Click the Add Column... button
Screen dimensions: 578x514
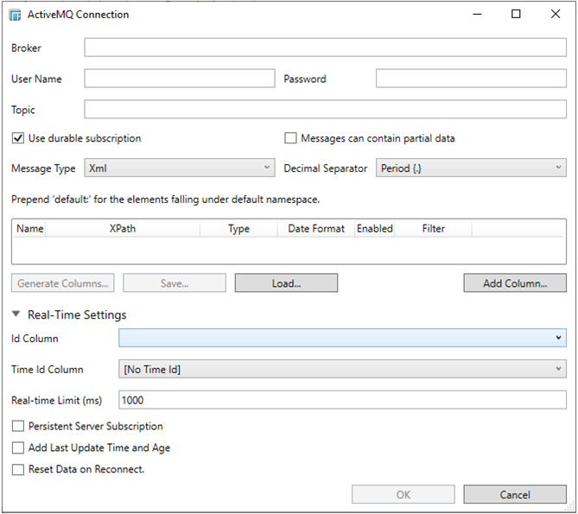[x=515, y=283]
